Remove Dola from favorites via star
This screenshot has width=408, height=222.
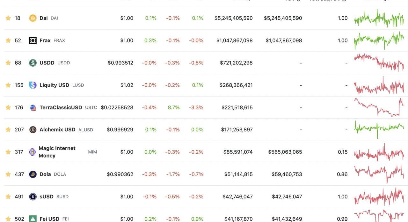click(8, 174)
